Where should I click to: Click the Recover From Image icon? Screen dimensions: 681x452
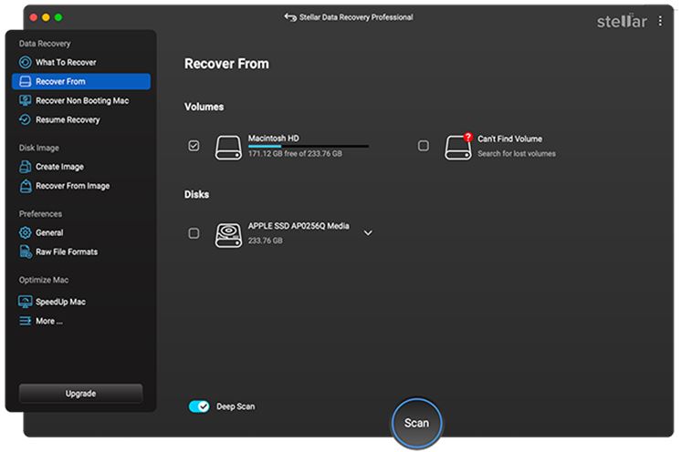pyautogui.click(x=26, y=186)
